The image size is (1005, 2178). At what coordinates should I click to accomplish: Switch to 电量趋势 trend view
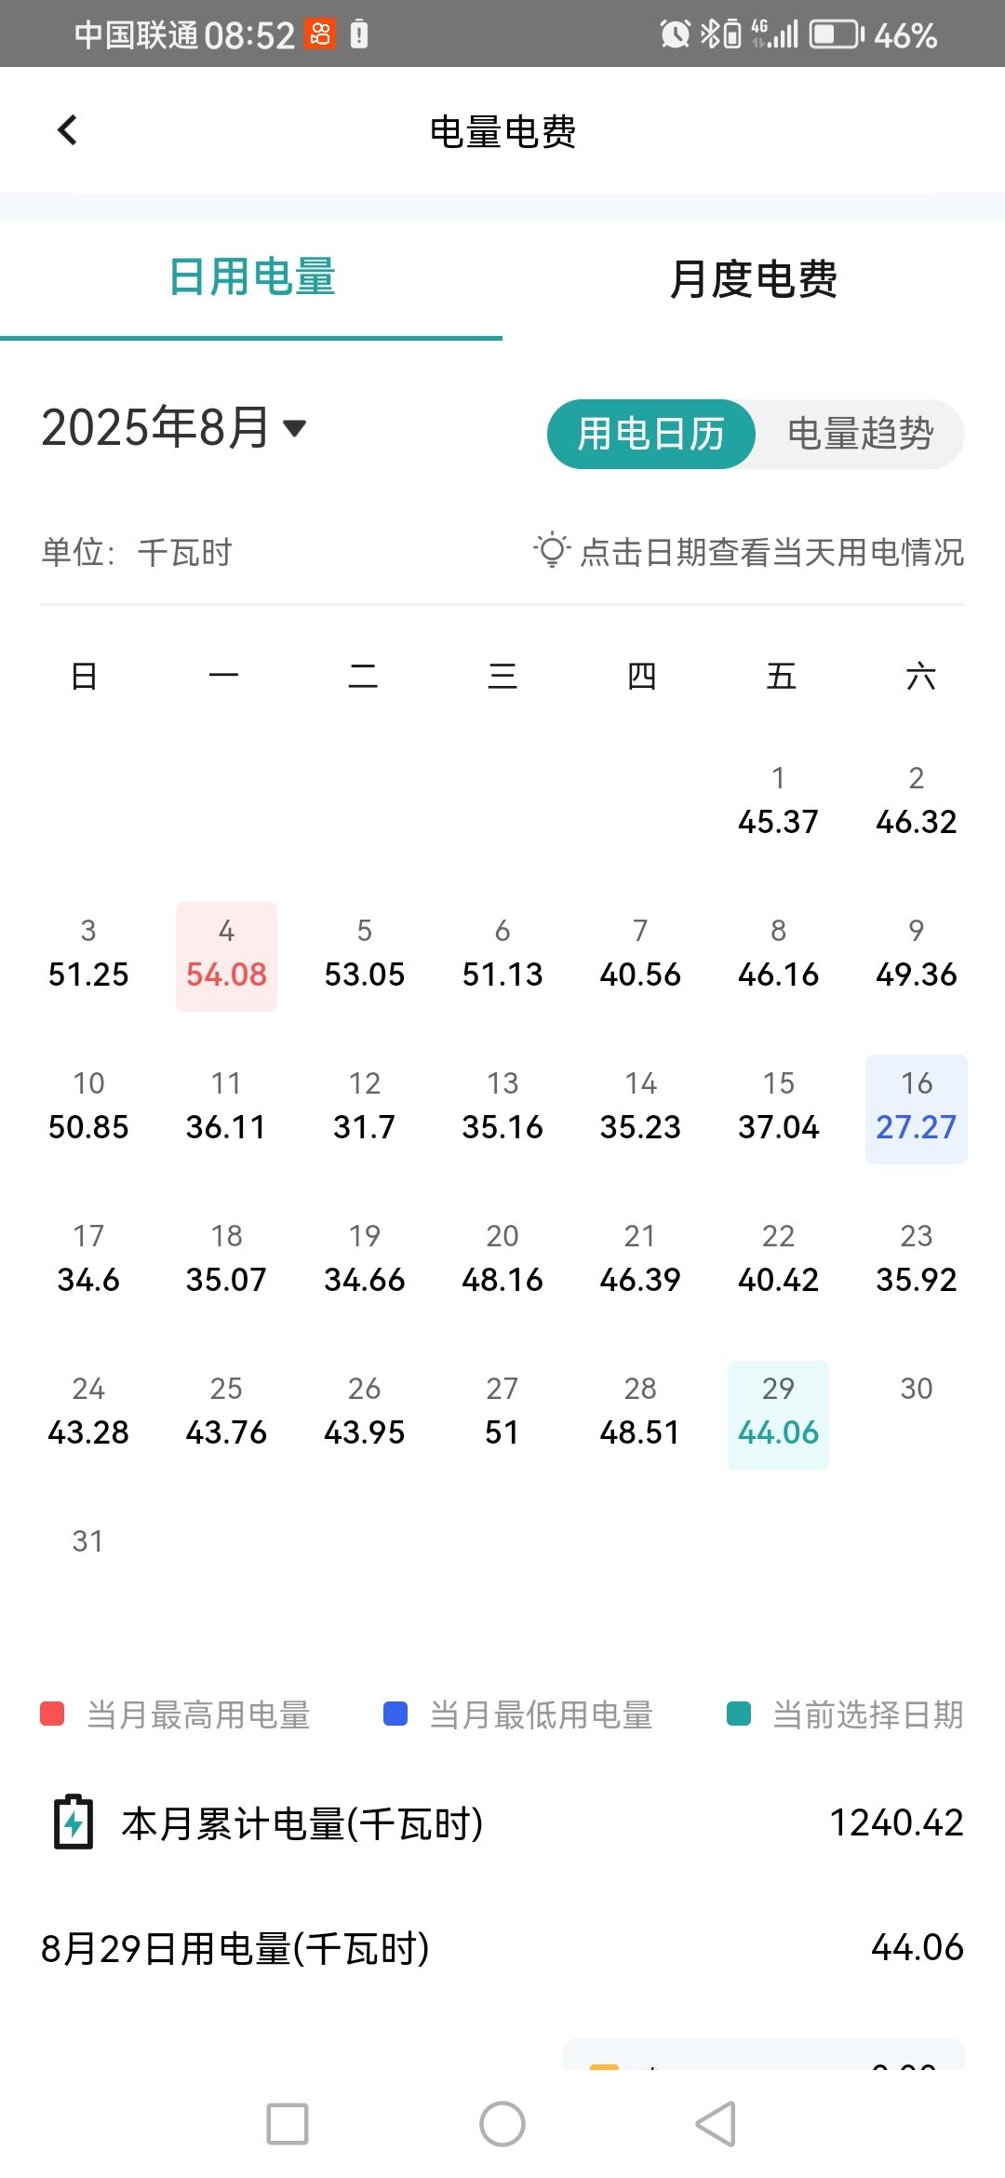860,434
